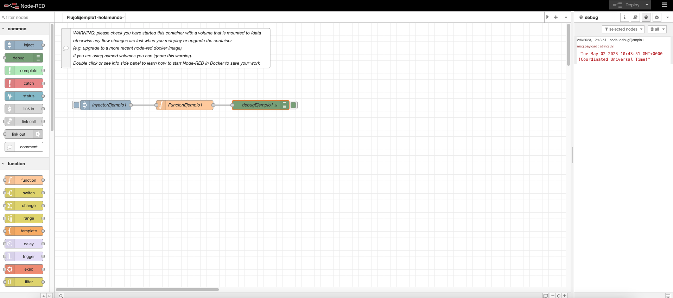The height and width of the screenshot is (298, 673).
Task: Open the help book sidebar tab
Action: coord(635,17)
